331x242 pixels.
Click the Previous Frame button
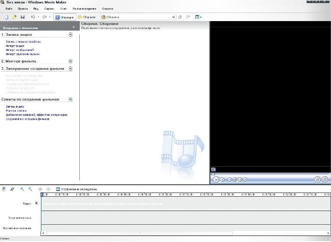pyautogui.click(x=234, y=180)
